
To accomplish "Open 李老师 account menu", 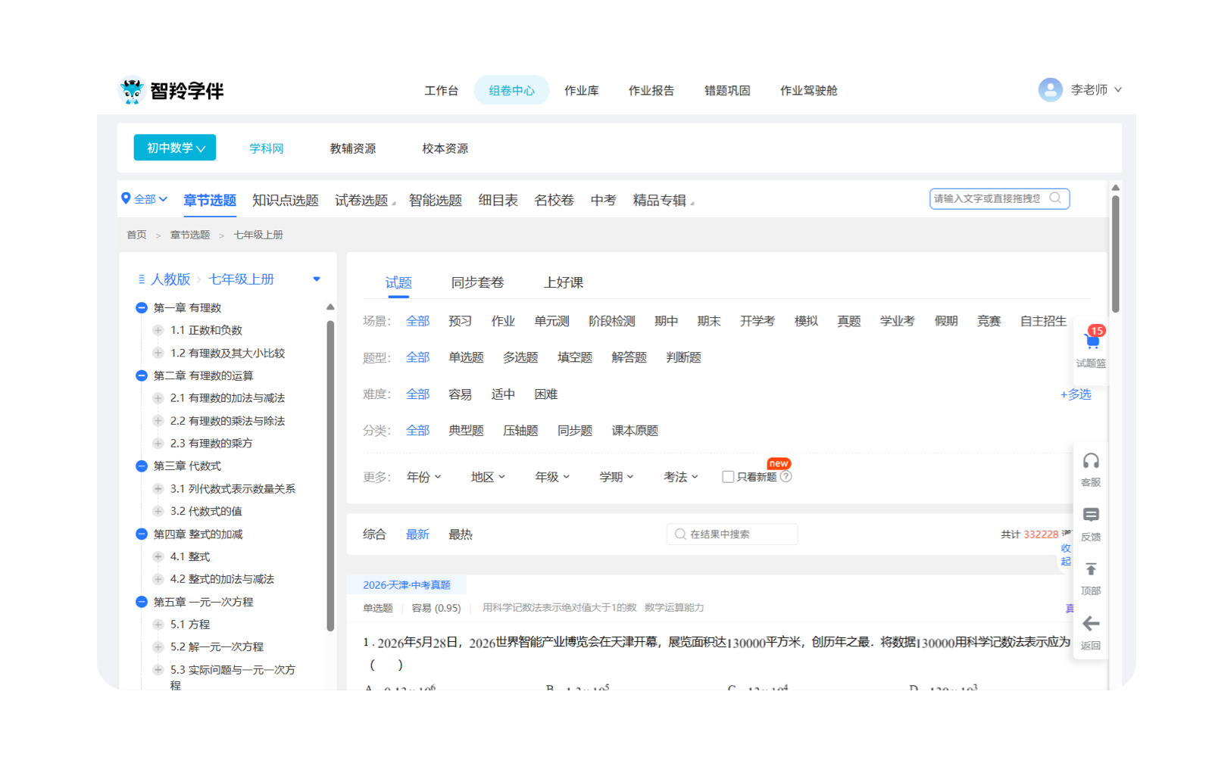I will click(1095, 90).
